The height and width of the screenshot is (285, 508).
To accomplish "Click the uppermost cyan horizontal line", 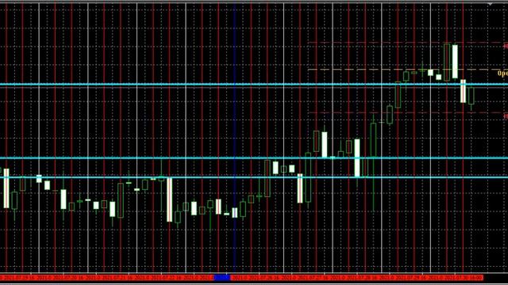I will 254,85.
